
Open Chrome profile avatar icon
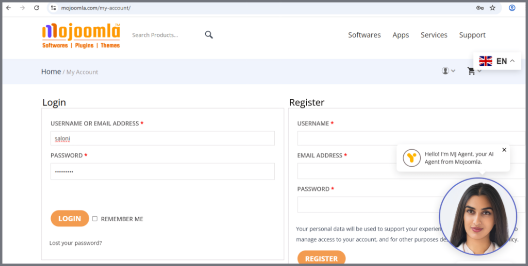(512, 8)
